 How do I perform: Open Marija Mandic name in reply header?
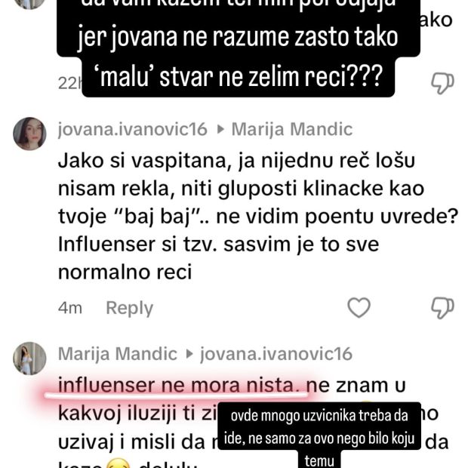292,129
